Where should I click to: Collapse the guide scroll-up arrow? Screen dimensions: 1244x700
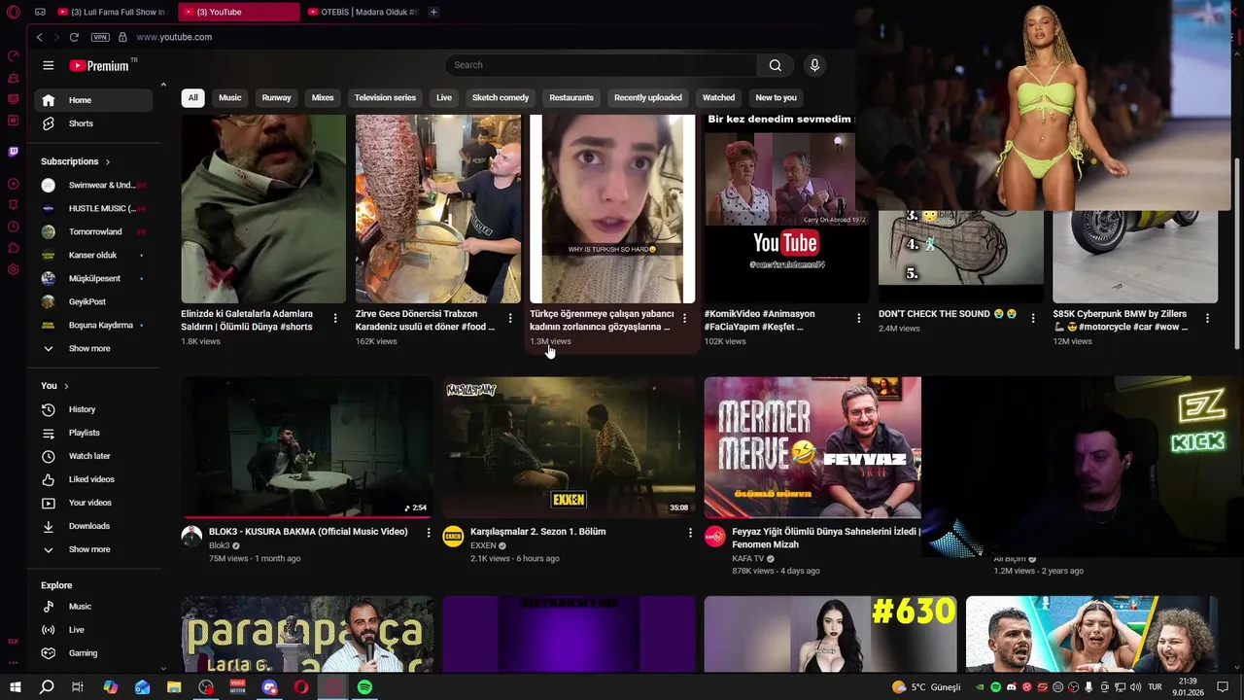163,86
